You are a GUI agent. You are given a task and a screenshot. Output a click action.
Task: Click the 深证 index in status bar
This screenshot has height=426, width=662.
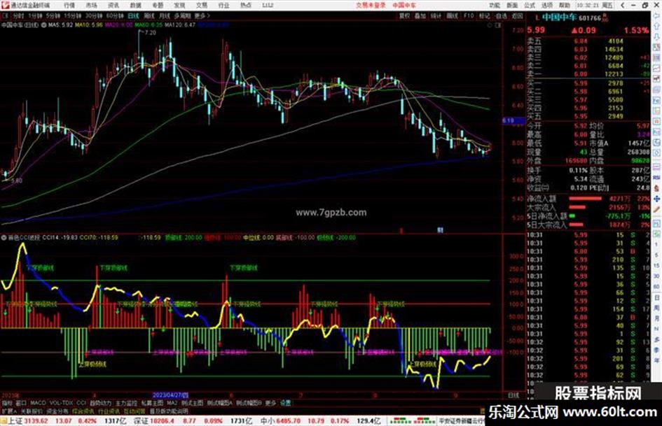[x=141, y=421]
